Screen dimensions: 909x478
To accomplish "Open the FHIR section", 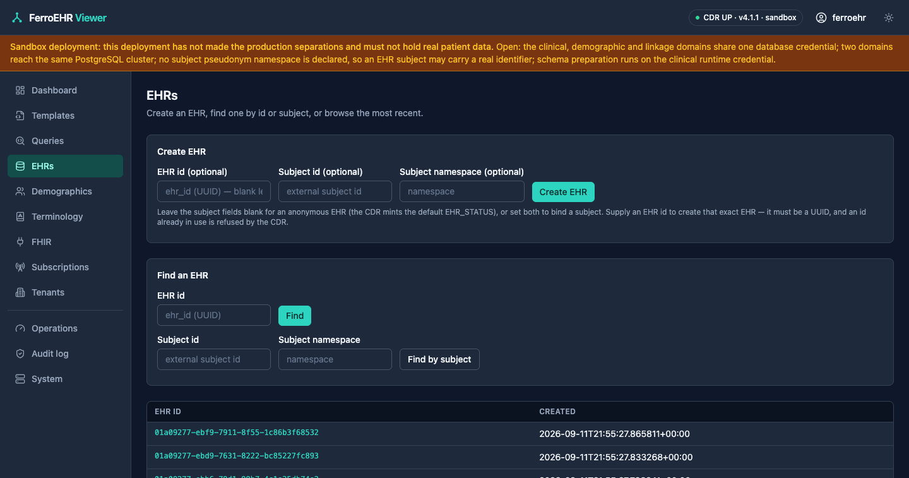I will tap(65, 242).
